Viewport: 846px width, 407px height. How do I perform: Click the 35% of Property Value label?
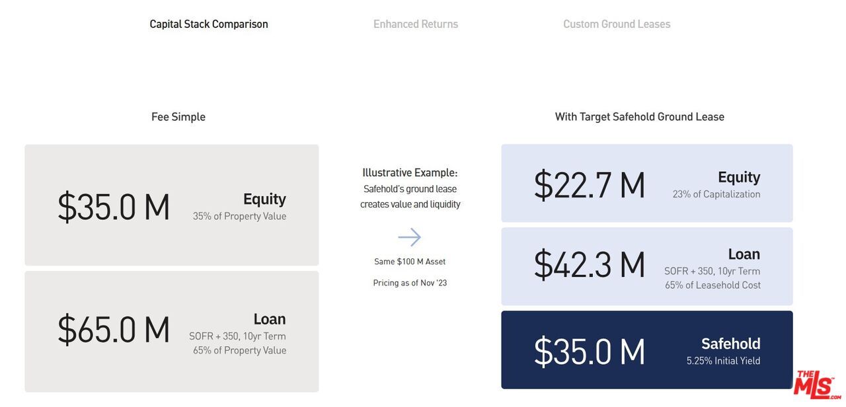point(239,216)
